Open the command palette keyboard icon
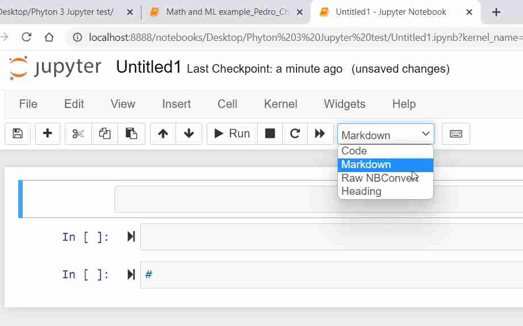This screenshot has width=523, height=326. click(x=455, y=134)
